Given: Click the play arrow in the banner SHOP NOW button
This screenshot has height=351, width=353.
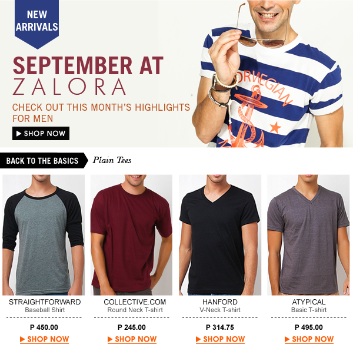Looking at the screenshot, I should coord(19,134).
